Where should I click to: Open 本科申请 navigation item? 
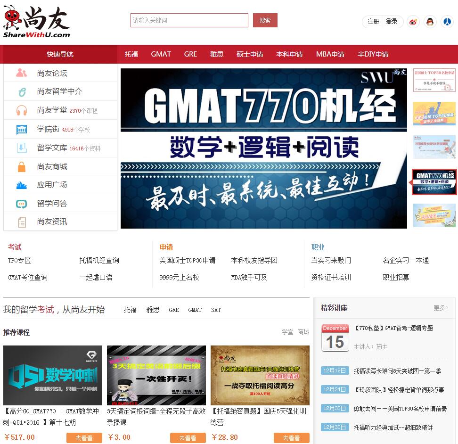289,54
